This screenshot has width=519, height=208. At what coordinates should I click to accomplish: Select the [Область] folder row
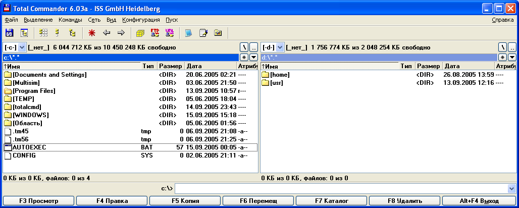tap(130, 123)
